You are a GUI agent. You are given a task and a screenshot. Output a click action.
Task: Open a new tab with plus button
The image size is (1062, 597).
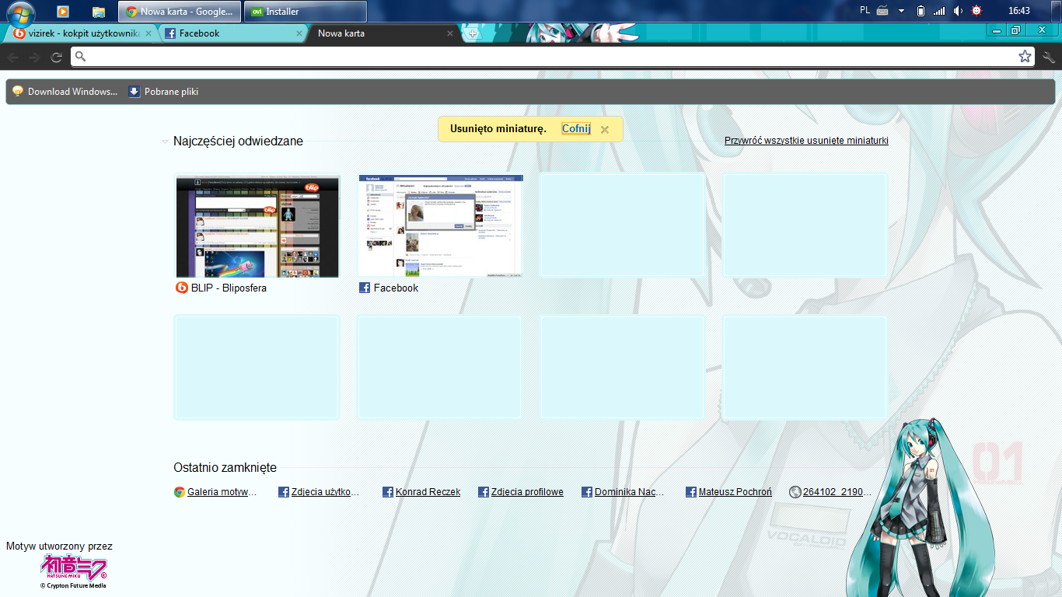pyautogui.click(x=472, y=33)
